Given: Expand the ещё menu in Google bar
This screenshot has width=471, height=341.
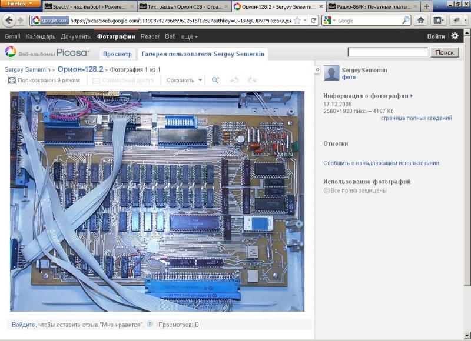Looking at the screenshot, I should (189, 36).
